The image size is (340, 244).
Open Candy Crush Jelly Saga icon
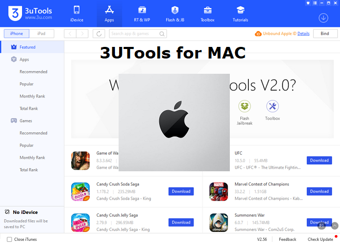coord(81,222)
